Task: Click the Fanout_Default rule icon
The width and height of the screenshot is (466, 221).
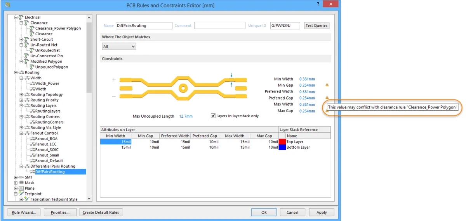Action: pyautogui.click(x=32, y=161)
